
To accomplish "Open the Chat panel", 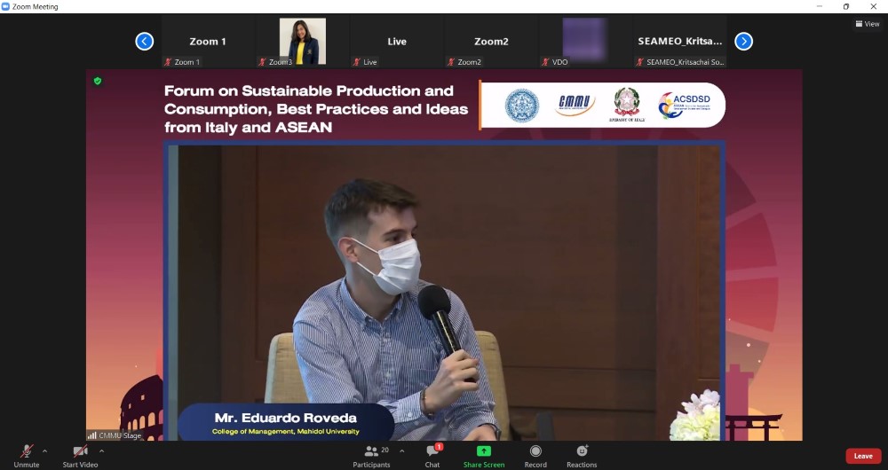I will [432, 453].
